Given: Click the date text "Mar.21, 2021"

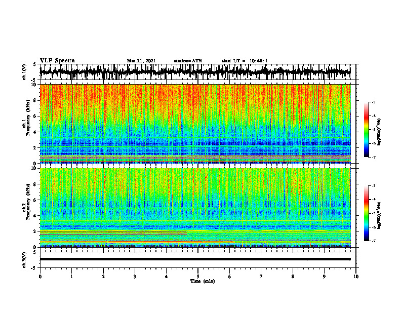Looking at the screenshot, I should 141,61.
